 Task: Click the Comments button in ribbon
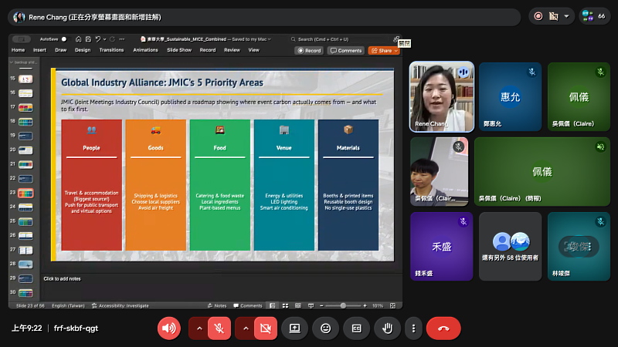346,50
